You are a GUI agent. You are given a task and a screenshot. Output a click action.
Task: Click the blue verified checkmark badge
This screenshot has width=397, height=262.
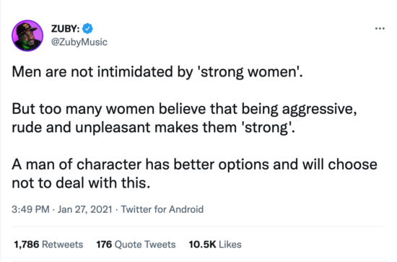(87, 29)
